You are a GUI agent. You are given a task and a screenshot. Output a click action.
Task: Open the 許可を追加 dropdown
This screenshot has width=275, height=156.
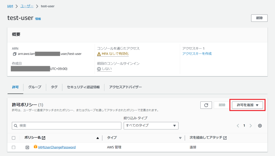tap(247, 105)
